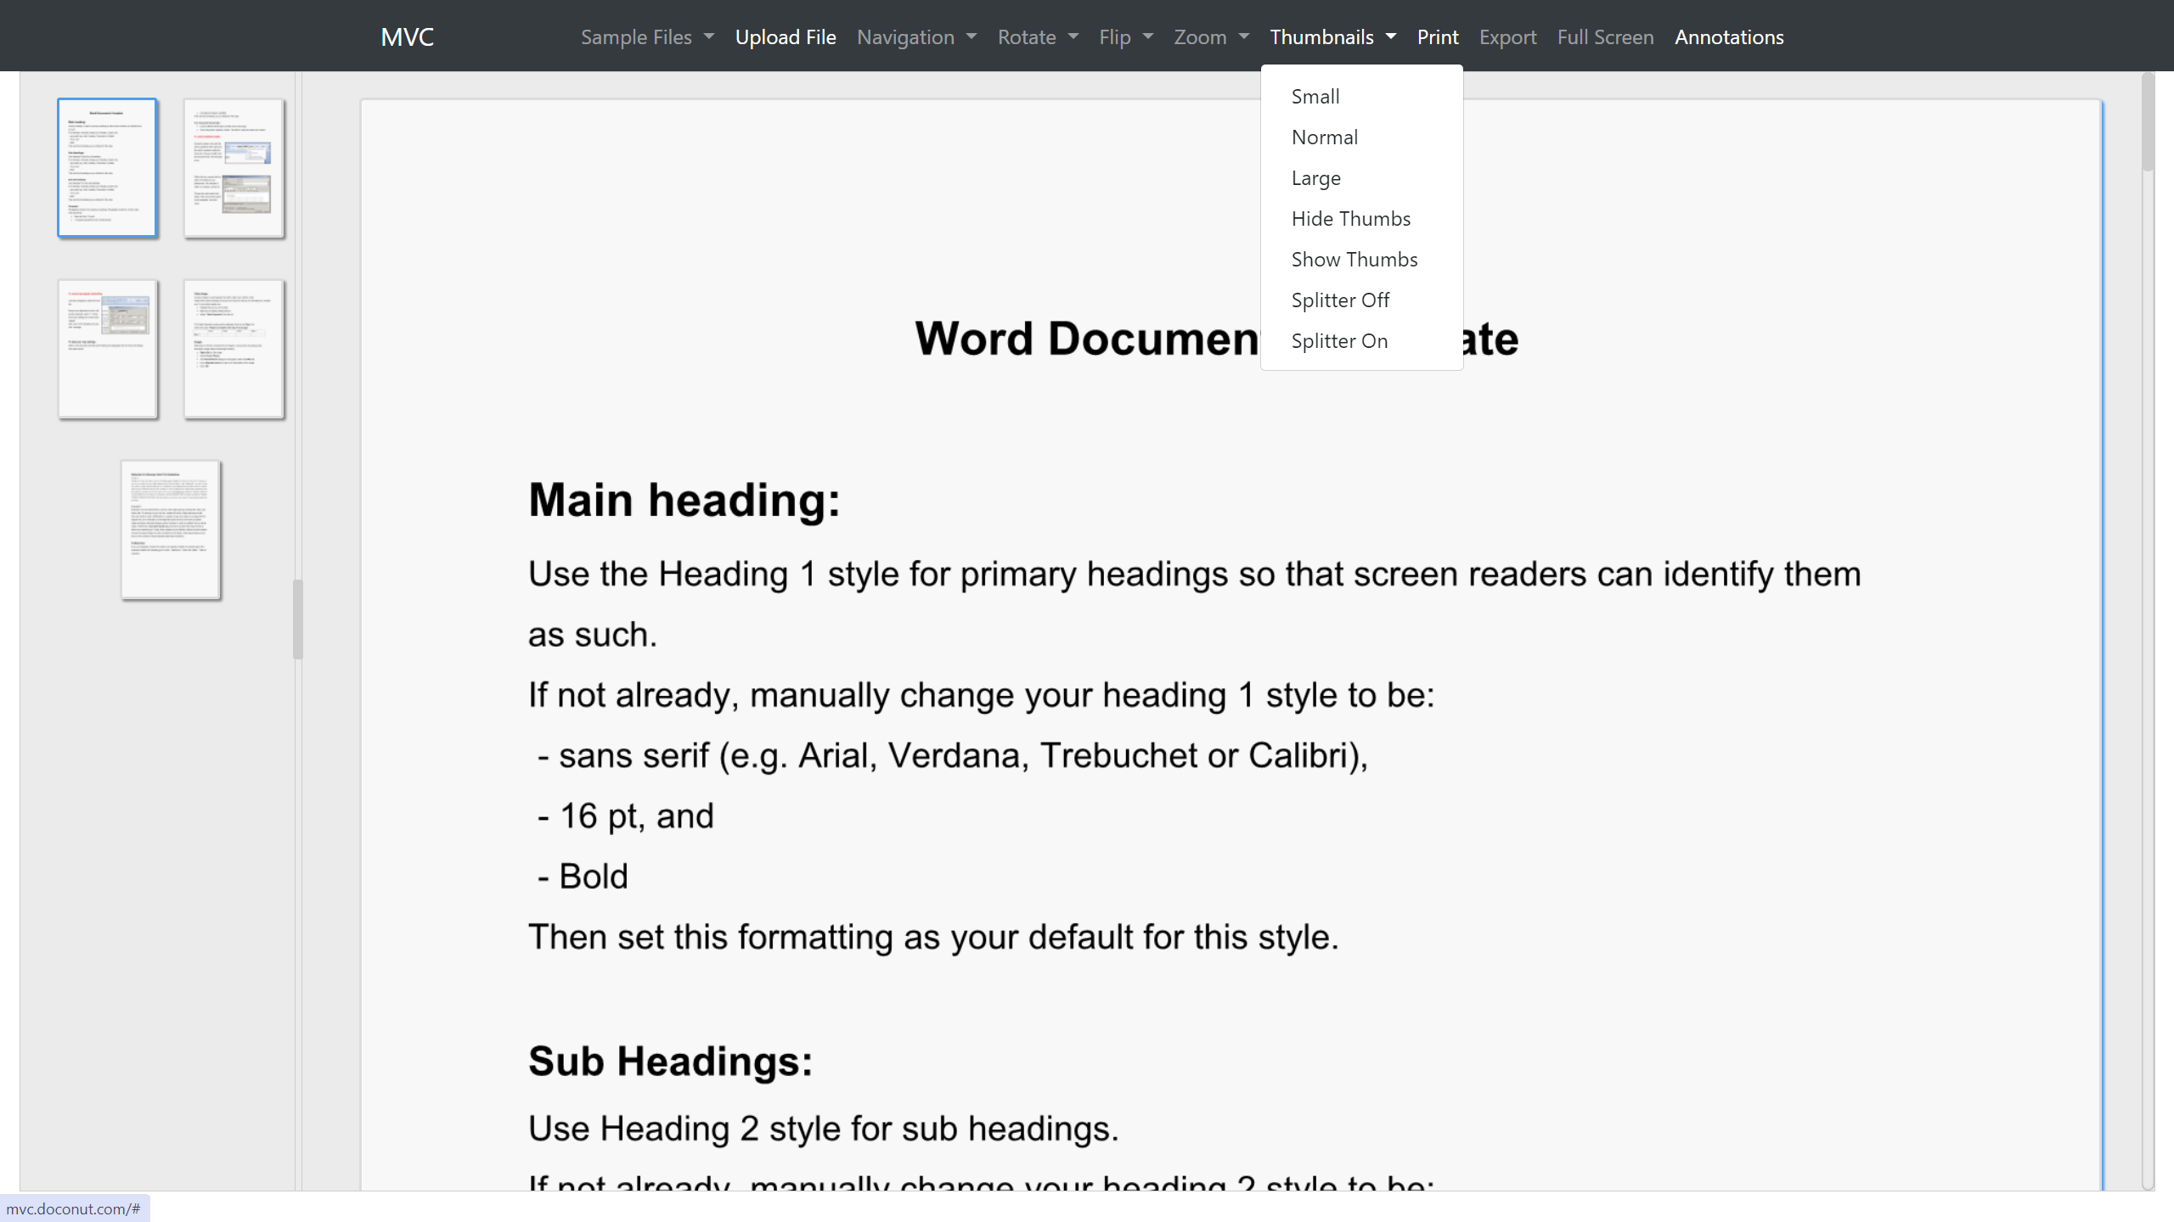Click 'Use Heading 2 style for sub headings.'
Viewport: 2174px width, 1222px height.
coord(824,1130)
